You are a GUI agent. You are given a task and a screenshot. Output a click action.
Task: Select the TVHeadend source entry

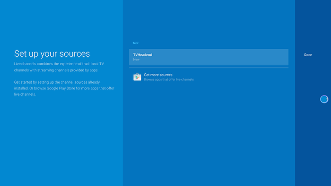[209, 57]
